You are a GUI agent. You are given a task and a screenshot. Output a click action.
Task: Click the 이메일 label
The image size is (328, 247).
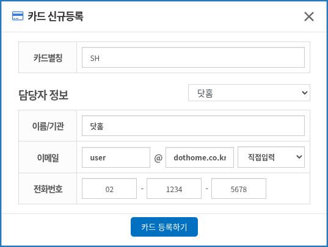tap(48, 157)
